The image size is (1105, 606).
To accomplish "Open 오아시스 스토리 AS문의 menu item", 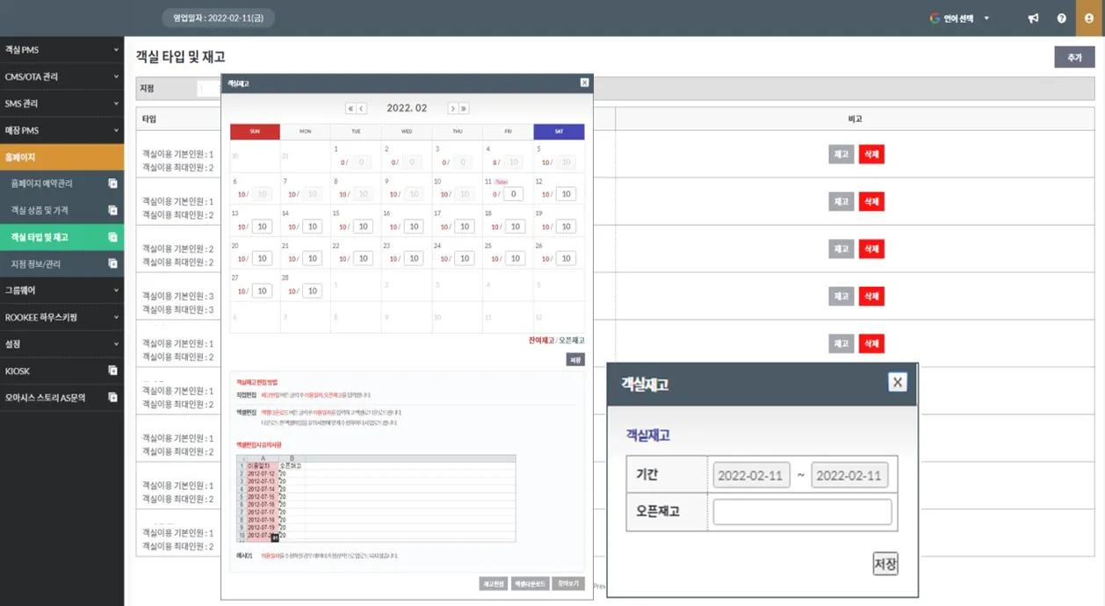I will coord(61,397).
